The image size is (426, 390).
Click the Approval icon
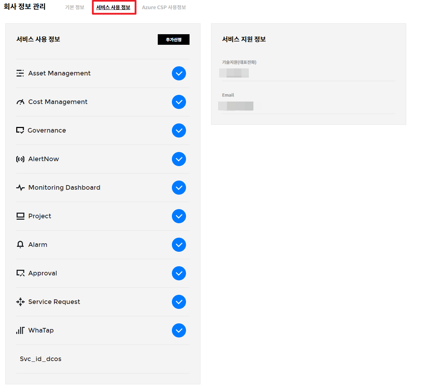[x=20, y=273]
